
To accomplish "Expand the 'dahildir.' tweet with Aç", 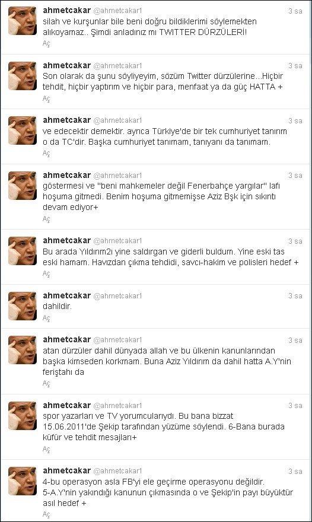I will point(46,318).
